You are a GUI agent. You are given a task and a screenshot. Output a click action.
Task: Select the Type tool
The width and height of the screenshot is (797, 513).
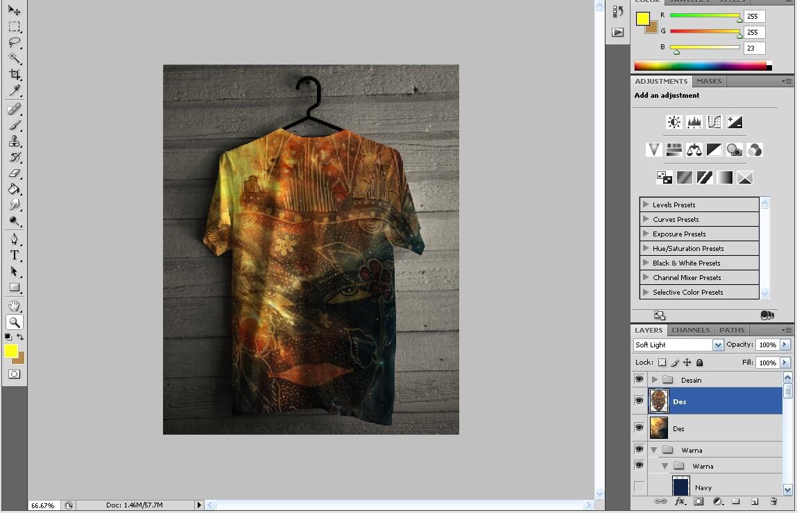pyautogui.click(x=15, y=255)
